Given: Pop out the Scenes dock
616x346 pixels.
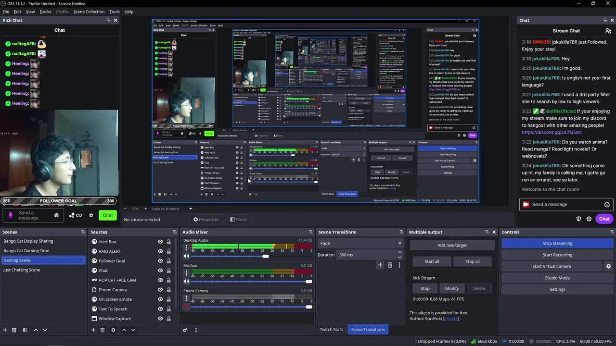Looking at the screenshot, I should [x=83, y=232].
